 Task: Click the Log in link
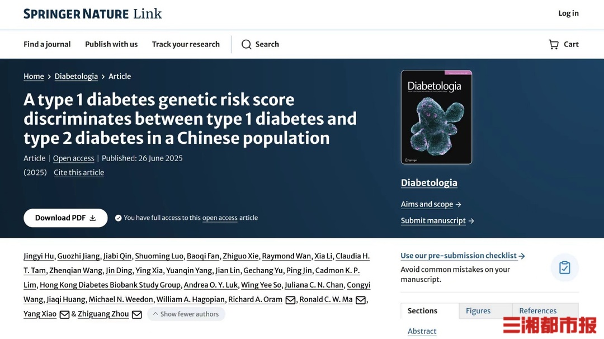[569, 13]
